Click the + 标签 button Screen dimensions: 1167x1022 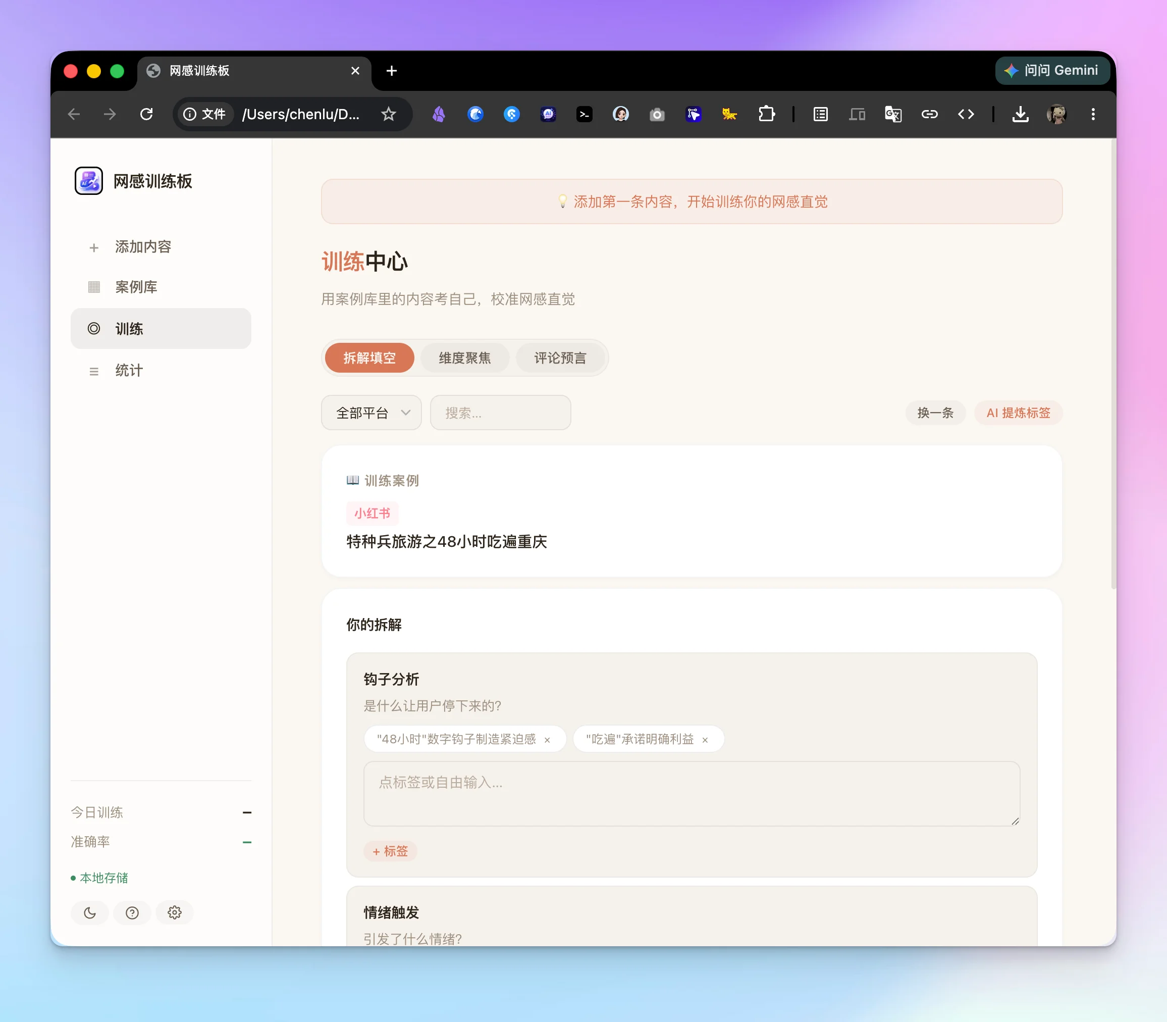pos(391,851)
